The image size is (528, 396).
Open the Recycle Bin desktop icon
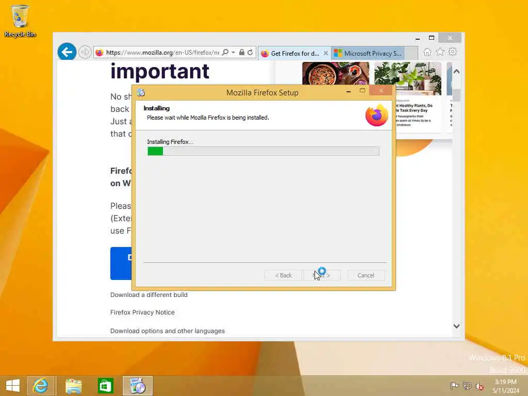20,21
